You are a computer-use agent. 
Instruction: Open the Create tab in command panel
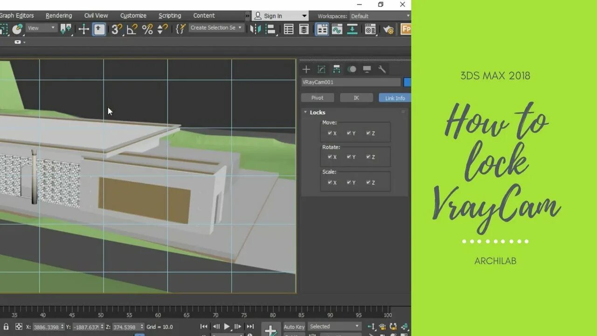click(x=306, y=70)
